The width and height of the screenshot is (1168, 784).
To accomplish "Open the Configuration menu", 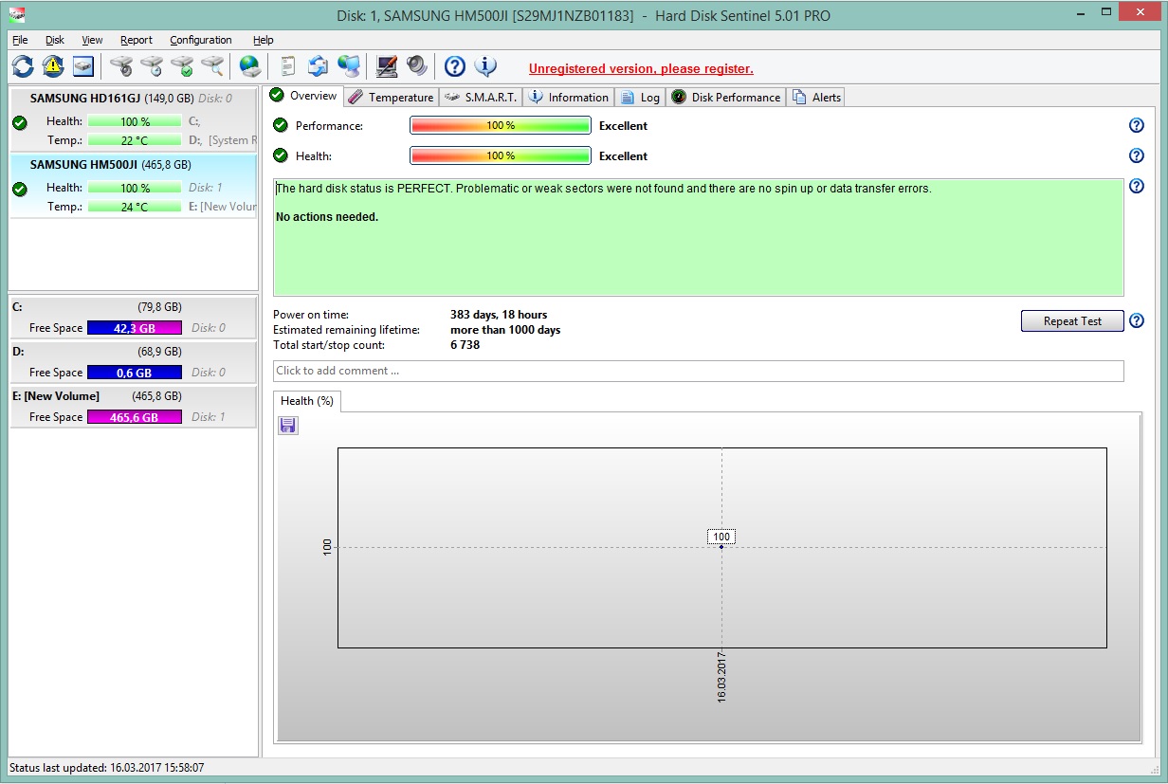I will 201,40.
